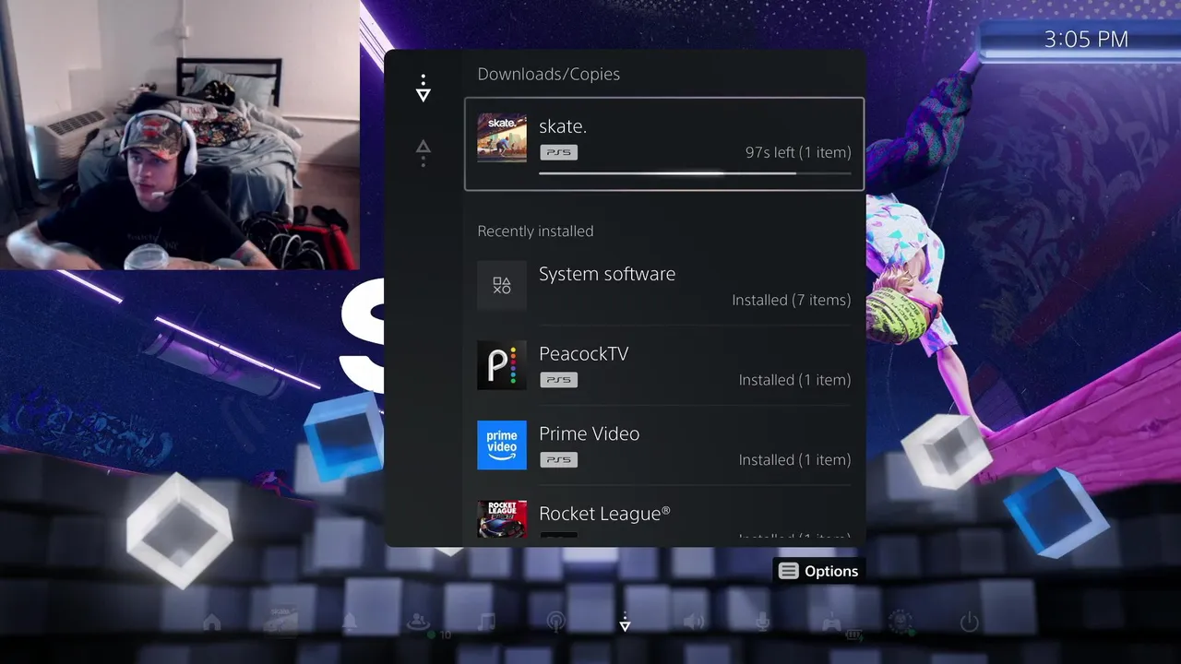The width and height of the screenshot is (1181, 664).
Task: Click the Downloads/Copies heading
Action: [548, 74]
